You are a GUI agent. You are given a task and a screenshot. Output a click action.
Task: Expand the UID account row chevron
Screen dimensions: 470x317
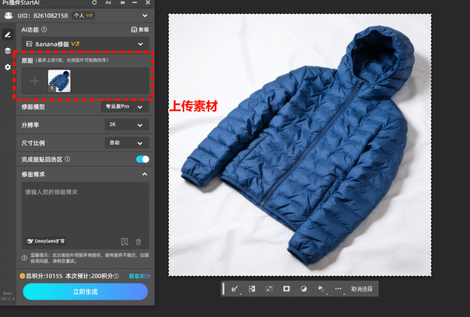pyautogui.click(x=145, y=16)
